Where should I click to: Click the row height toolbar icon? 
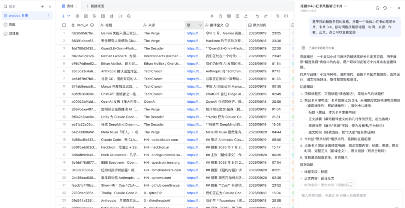(120, 16)
